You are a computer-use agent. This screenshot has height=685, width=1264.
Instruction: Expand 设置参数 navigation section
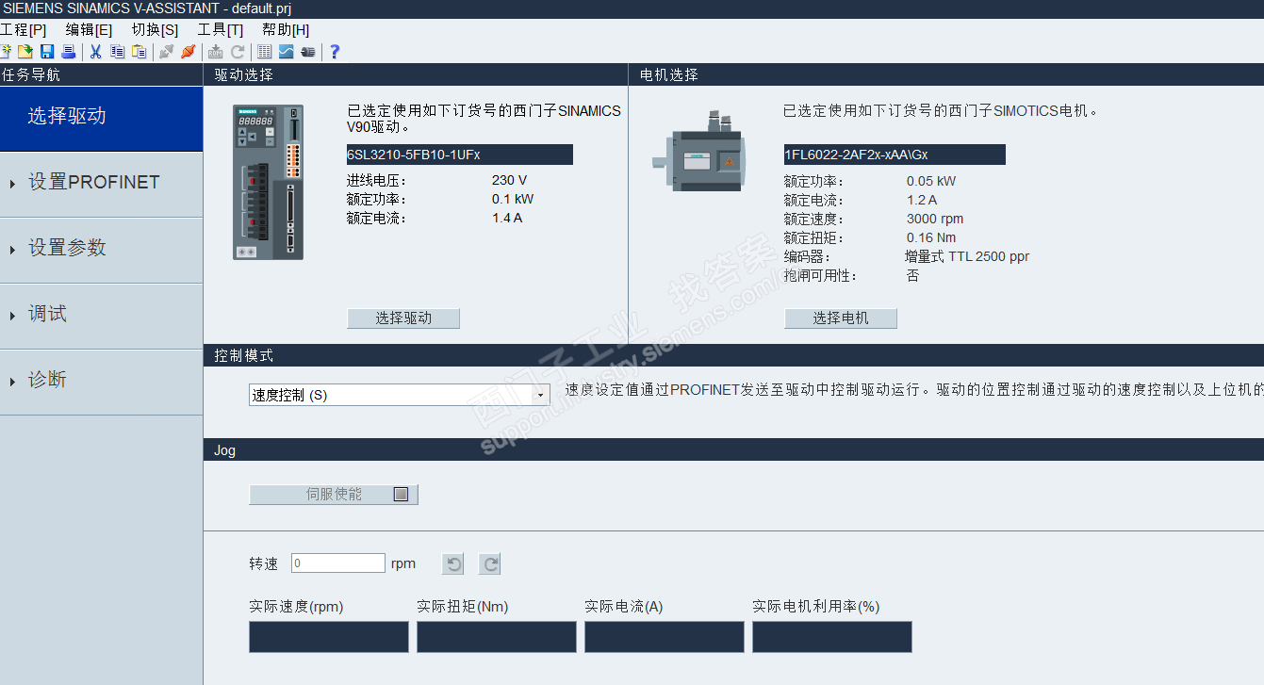coord(101,250)
